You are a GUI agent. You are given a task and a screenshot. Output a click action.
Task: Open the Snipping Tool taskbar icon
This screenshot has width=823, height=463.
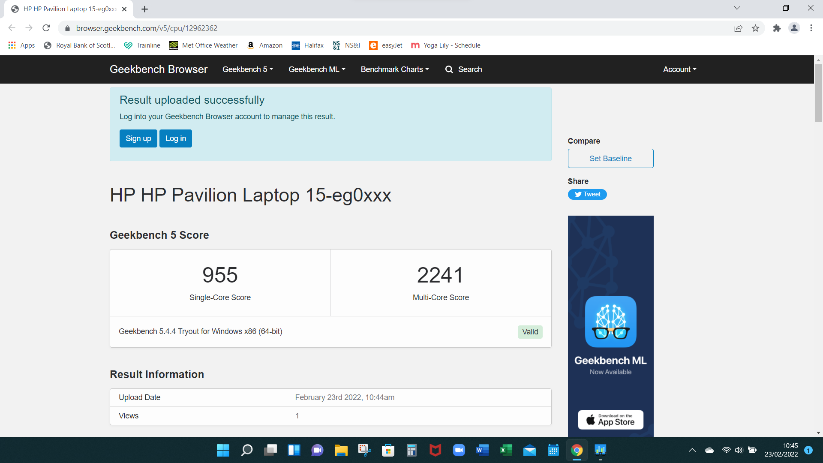coord(364,450)
